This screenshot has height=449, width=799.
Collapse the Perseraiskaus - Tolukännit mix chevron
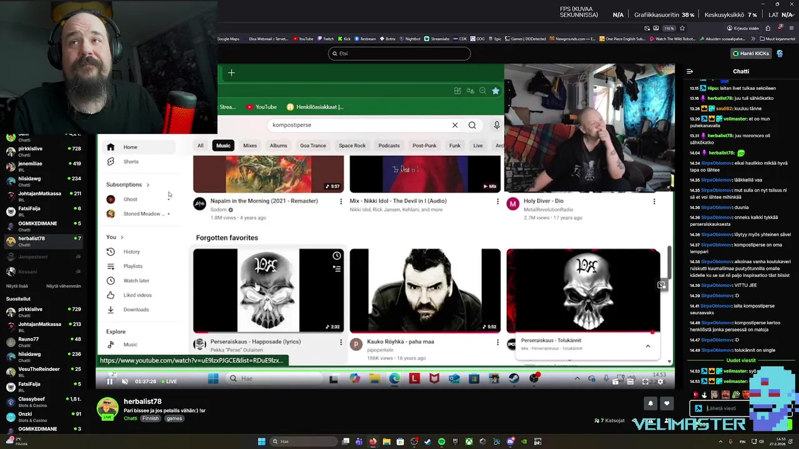click(647, 346)
